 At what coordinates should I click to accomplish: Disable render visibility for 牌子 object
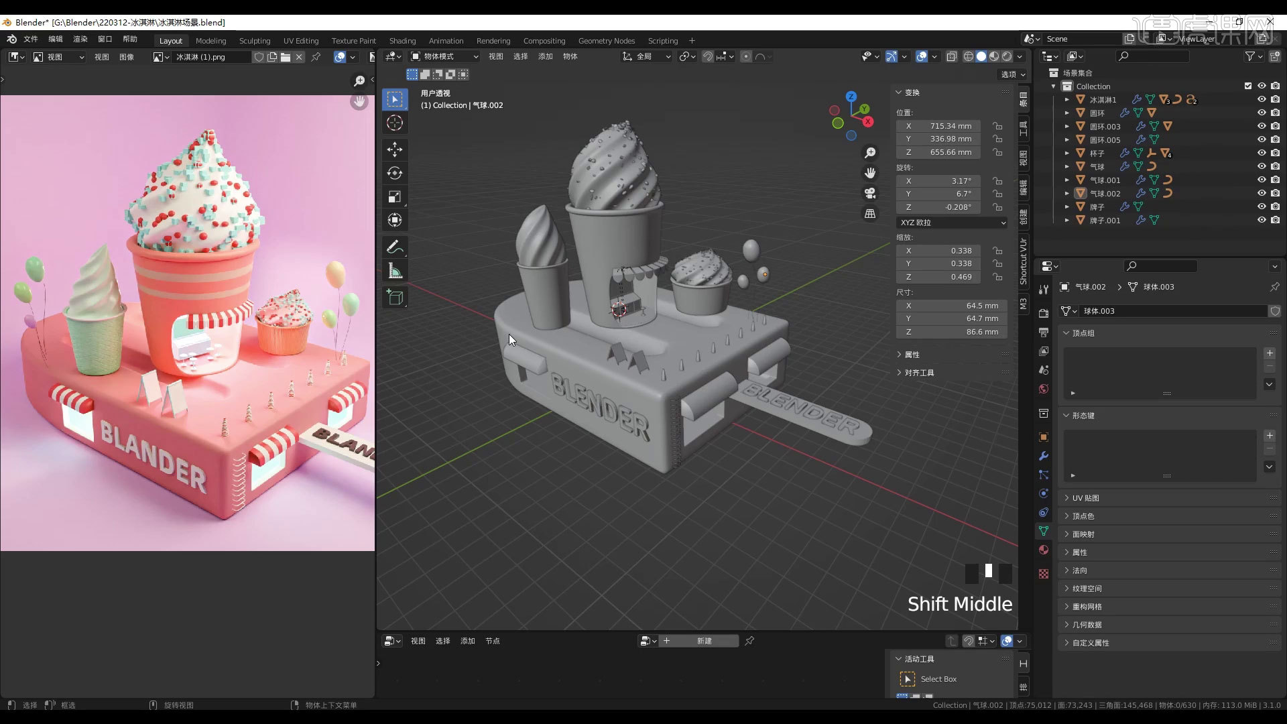1274,206
